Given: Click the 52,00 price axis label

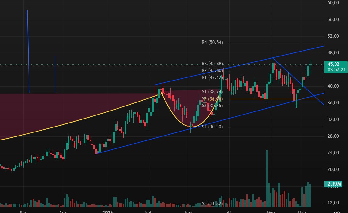Looking at the screenshot, I should (x=333, y=36).
